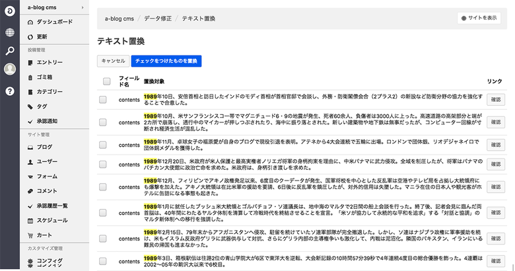515x271 pixels.
Task: Check the row starting 1989年2月15日
Action: click(x=103, y=239)
